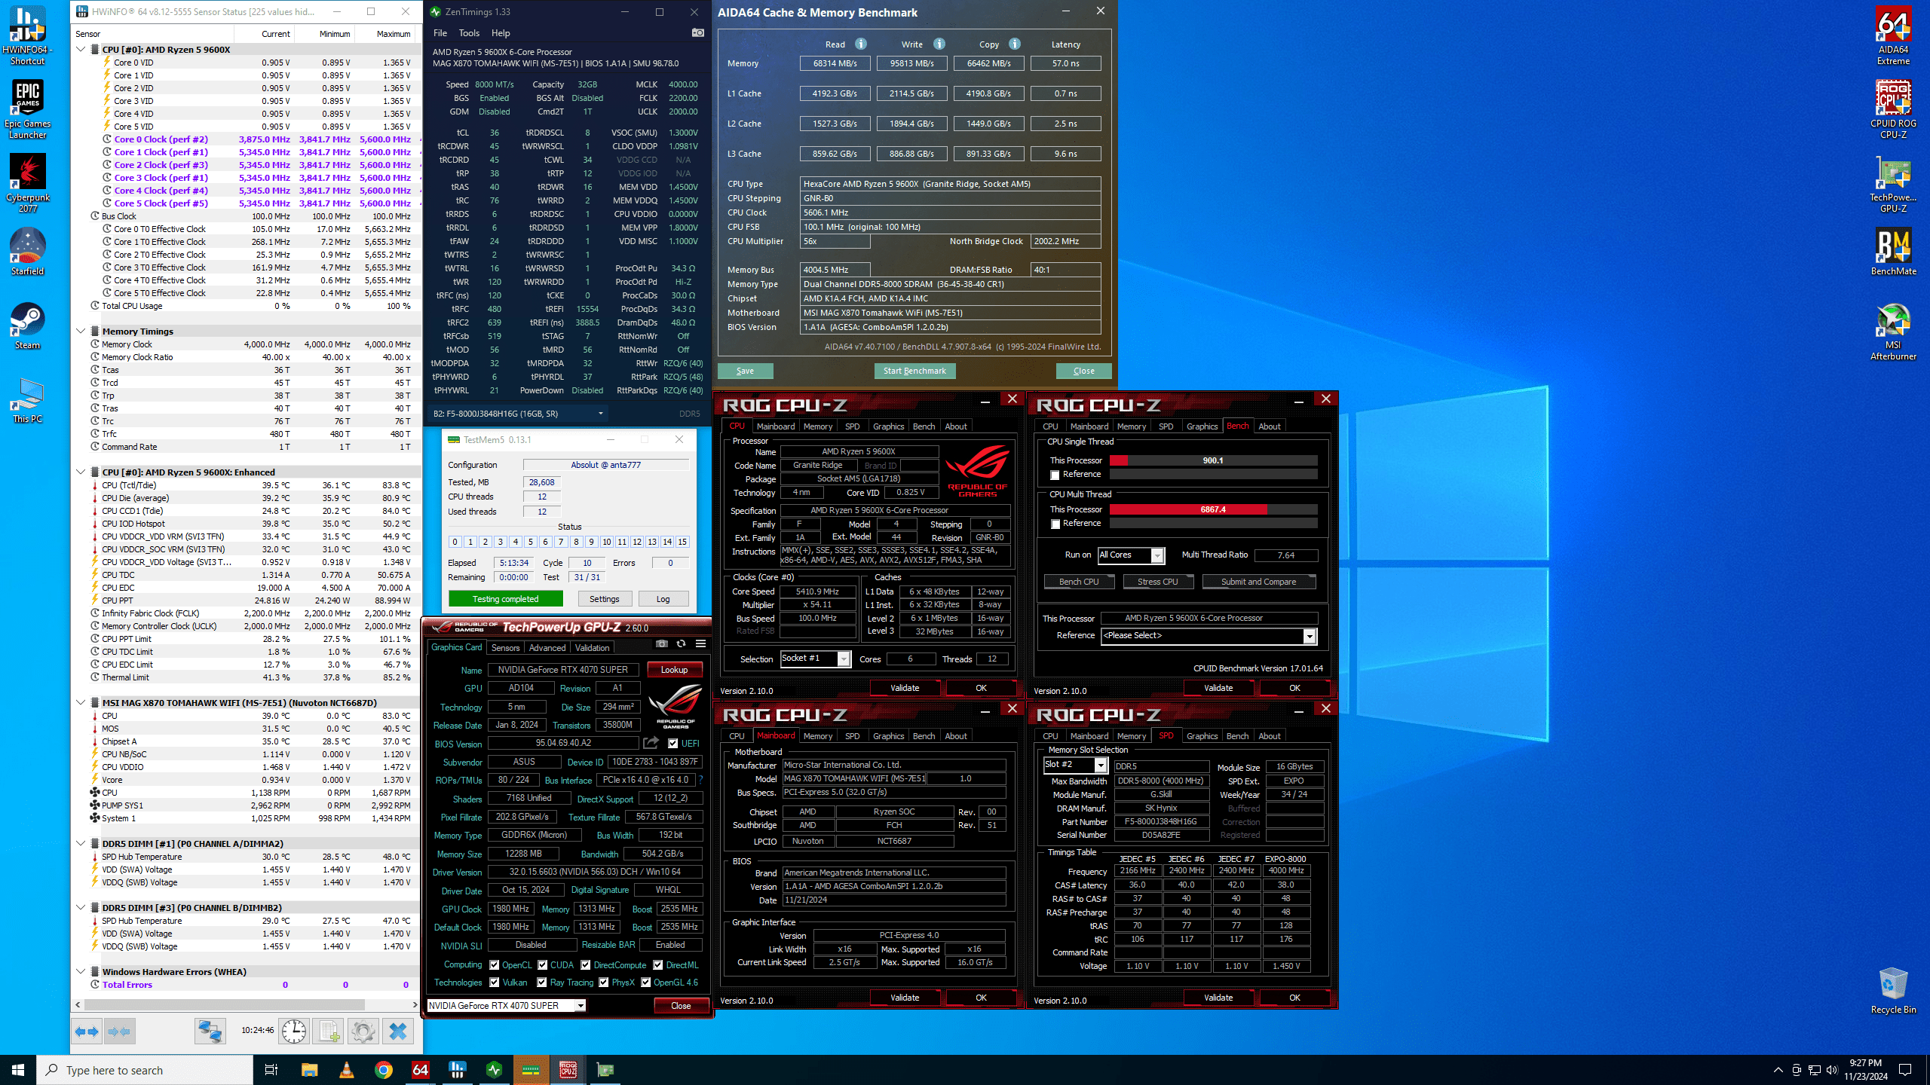Open Epic Games Launcher desktop icon
This screenshot has height=1085, width=1930.
(28, 109)
